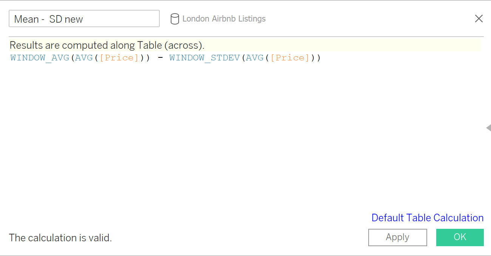Click the WINDOW_AVG function in the formula
The image size is (491, 256).
click(x=40, y=58)
